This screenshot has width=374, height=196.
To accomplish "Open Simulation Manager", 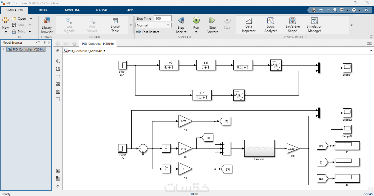I will tap(314, 25).
